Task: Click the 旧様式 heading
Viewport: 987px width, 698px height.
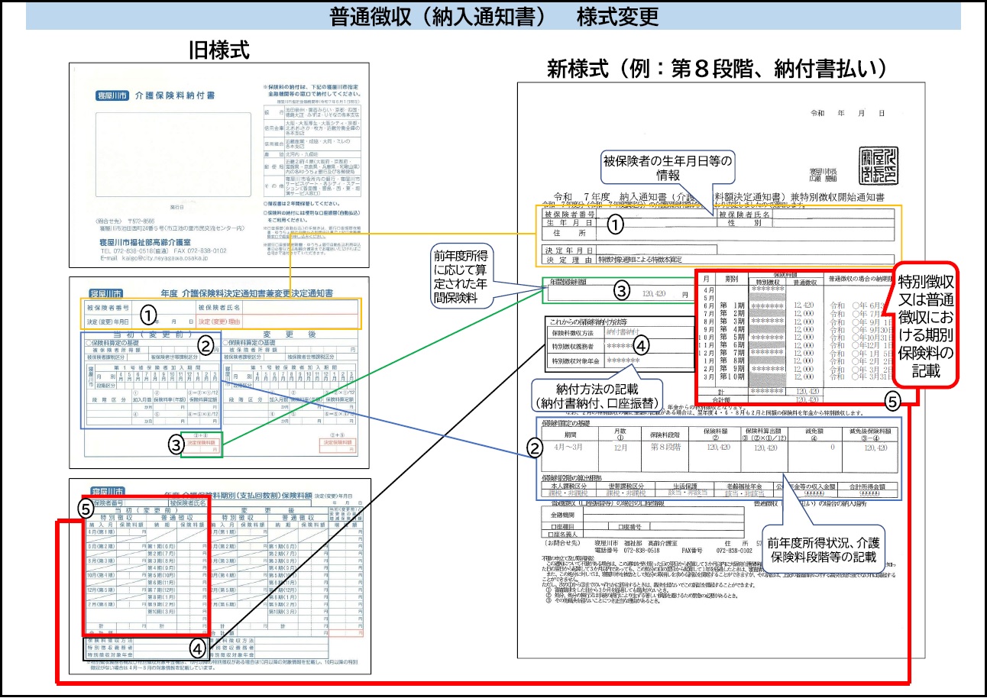Action: click(x=218, y=50)
